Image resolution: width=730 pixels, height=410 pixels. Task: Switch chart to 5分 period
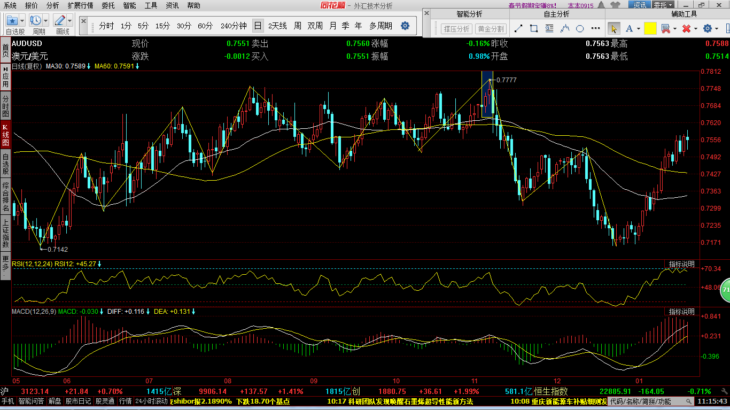(143, 26)
